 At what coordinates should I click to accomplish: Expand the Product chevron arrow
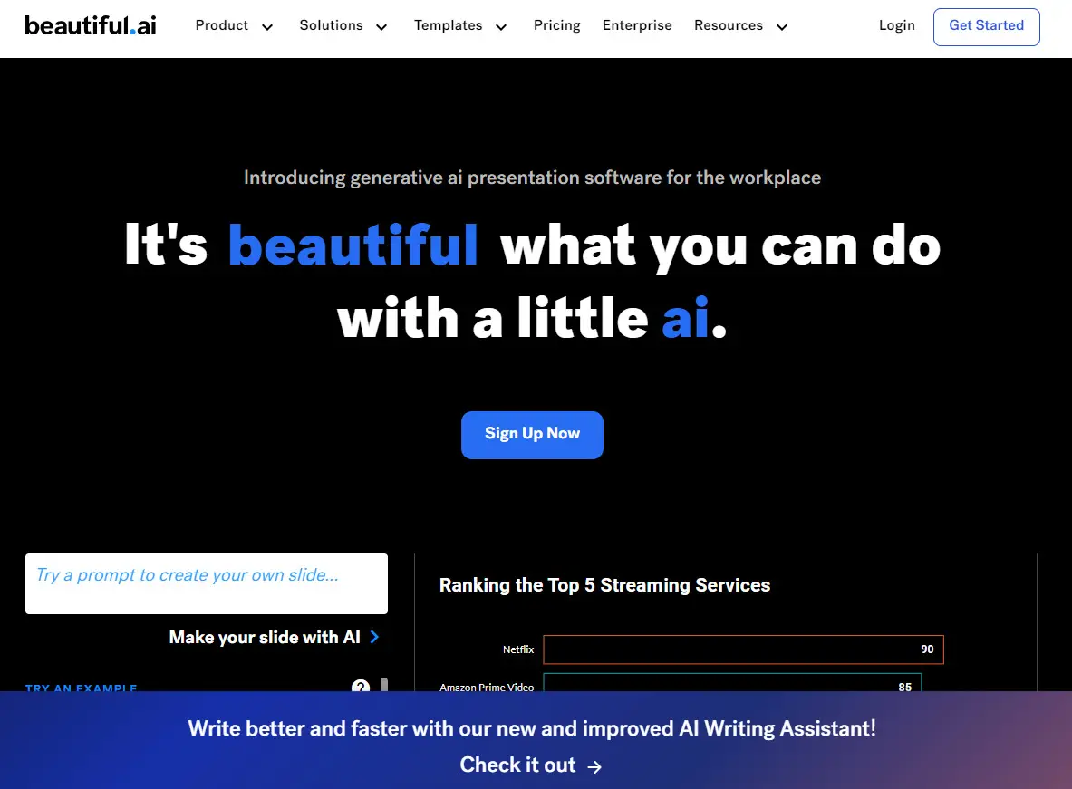click(267, 27)
